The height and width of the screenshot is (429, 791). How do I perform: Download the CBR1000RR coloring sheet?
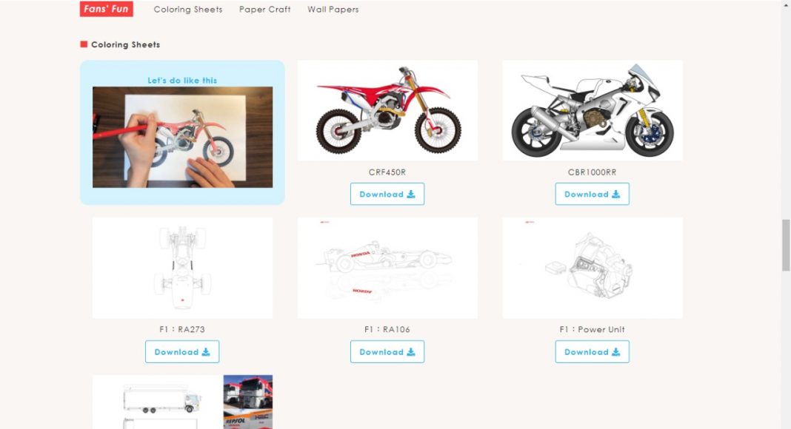593,194
